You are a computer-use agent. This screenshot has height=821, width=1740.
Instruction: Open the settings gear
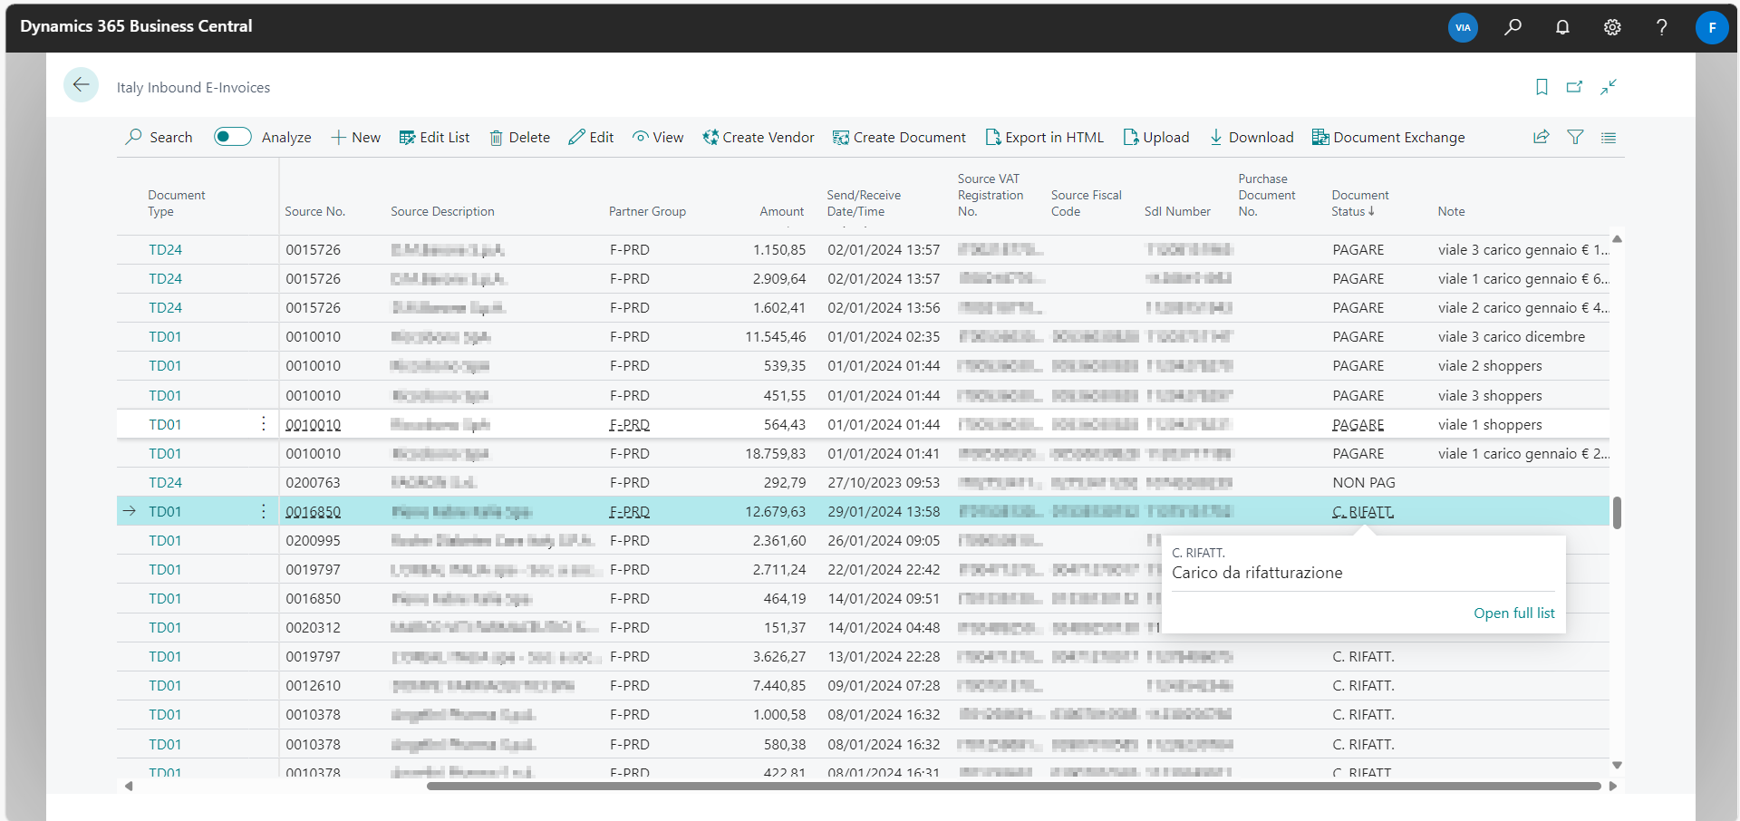click(1612, 27)
